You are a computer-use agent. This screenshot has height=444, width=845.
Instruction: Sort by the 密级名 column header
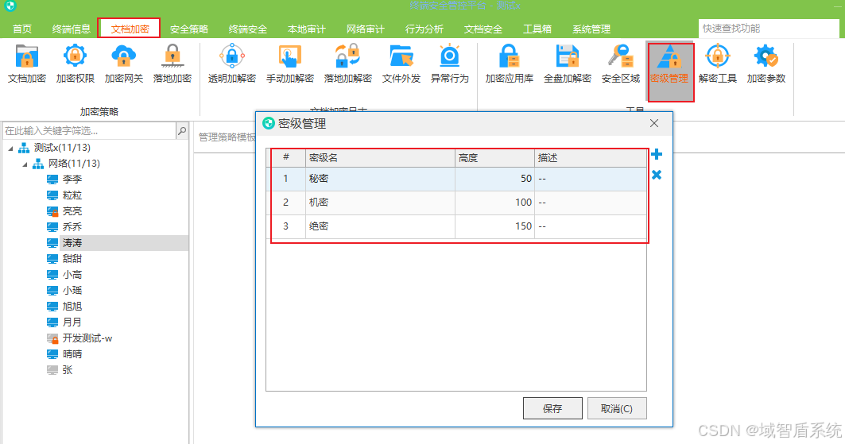[x=381, y=158]
